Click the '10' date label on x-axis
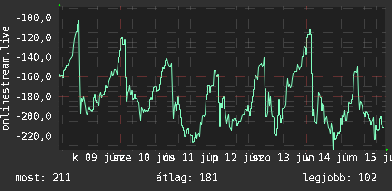The width and height of the screenshot is (392, 191). coord(144,158)
